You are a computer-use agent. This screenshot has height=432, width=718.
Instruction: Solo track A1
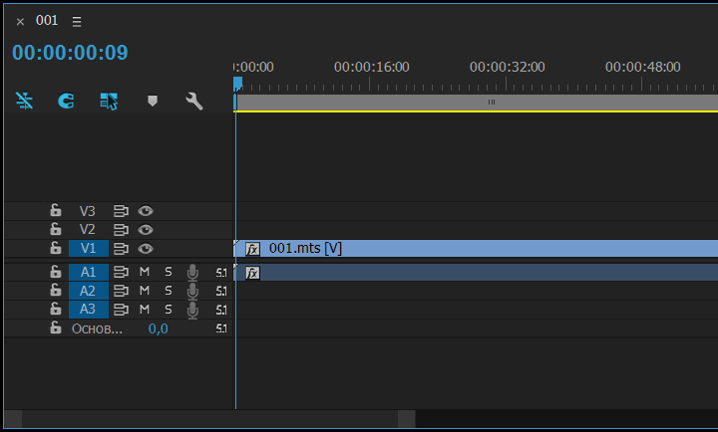(169, 272)
